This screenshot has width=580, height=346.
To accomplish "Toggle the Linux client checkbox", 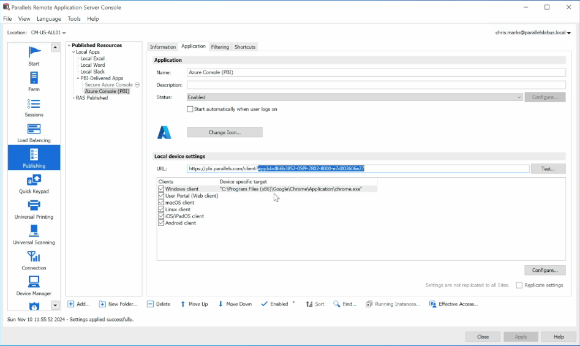I will tap(161, 209).
